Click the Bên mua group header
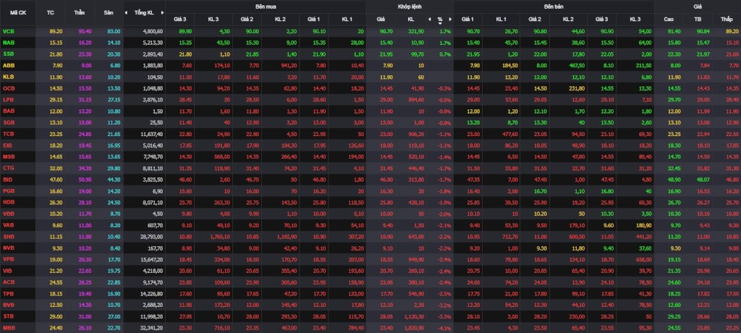This screenshot has width=741, height=333. [x=266, y=7]
